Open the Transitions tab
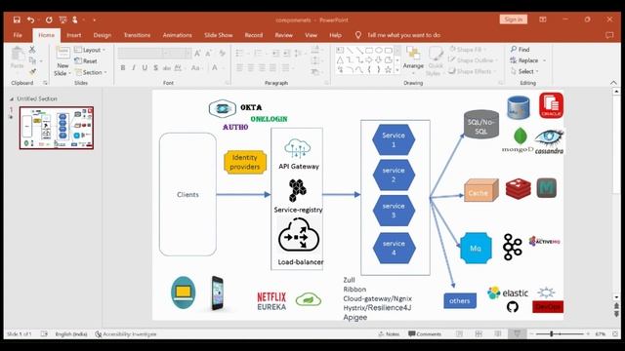The height and width of the screenshot is (351, 625). click(x=137, y=35)
